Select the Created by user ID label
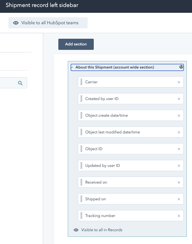192x244 pixels. click(102, 99)
